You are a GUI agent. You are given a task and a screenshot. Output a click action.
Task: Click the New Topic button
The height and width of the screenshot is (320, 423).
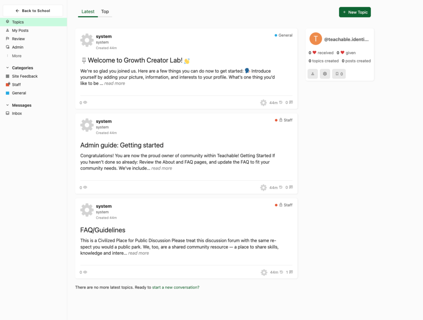point(354,12)
